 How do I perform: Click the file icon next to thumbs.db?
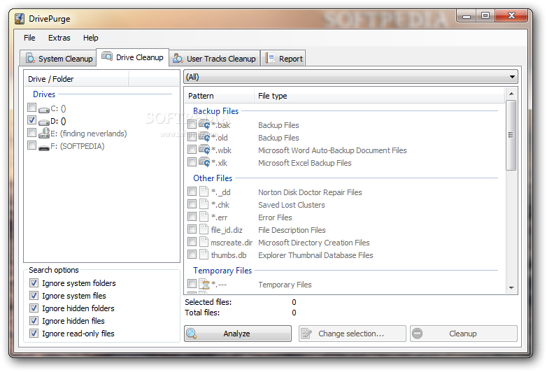(204, 254)
